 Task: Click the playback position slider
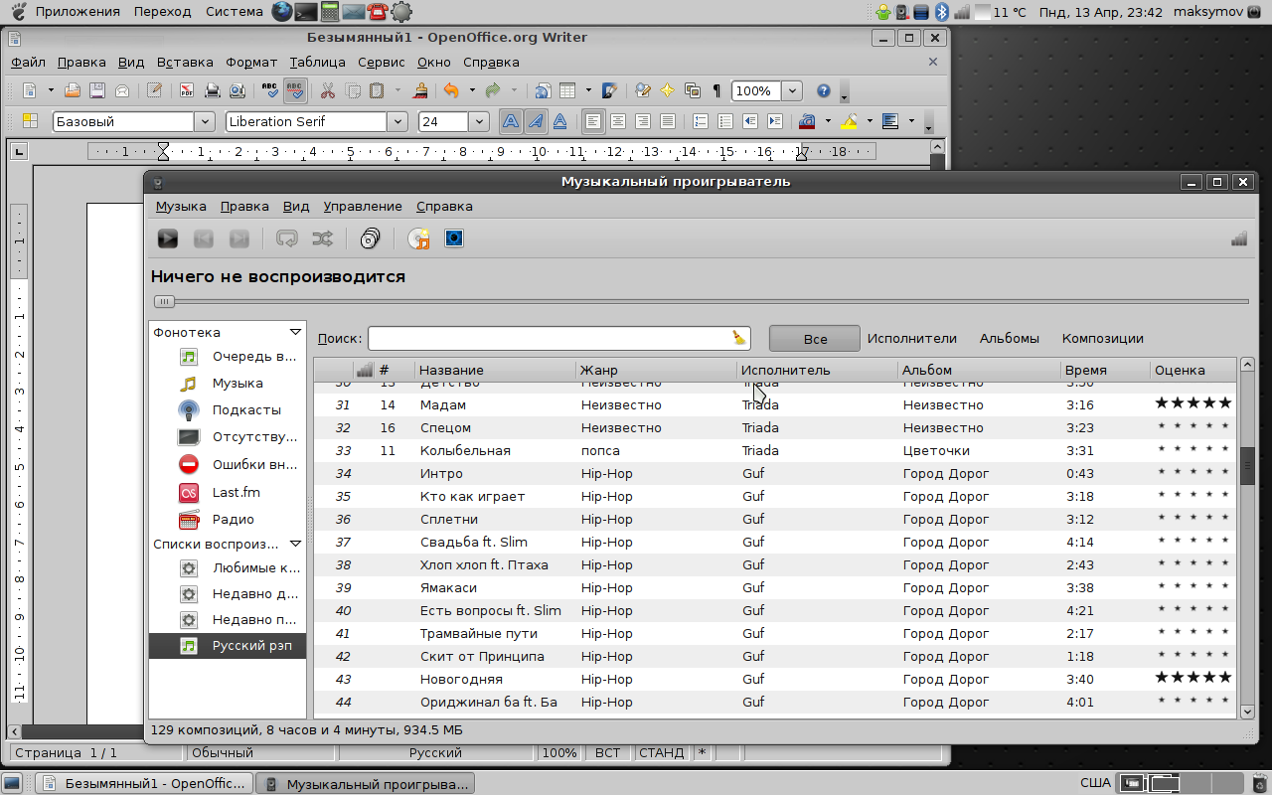pyautogui.click(x=164, y=301)
